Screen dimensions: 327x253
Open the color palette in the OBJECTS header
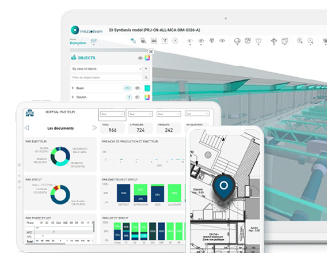pyautogui.click(x=147, y=58)
